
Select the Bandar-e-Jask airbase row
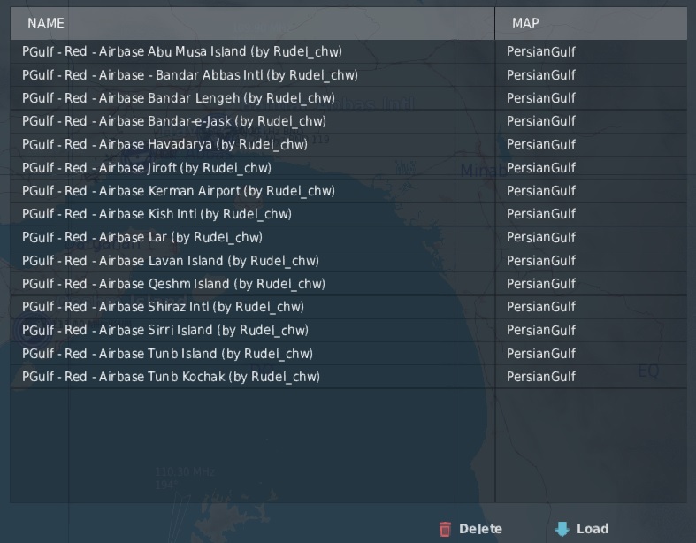(x=174, y=121)
